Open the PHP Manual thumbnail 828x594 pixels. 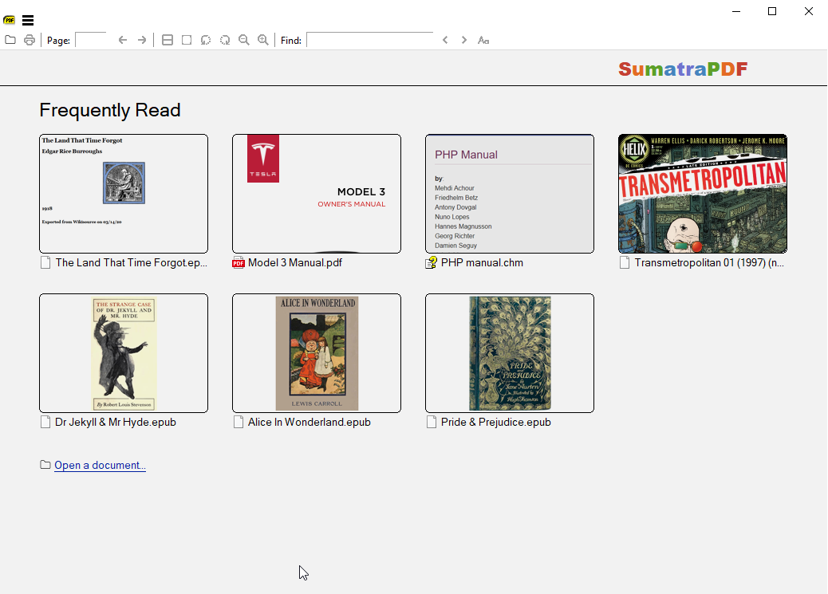(x=510, y=194)
